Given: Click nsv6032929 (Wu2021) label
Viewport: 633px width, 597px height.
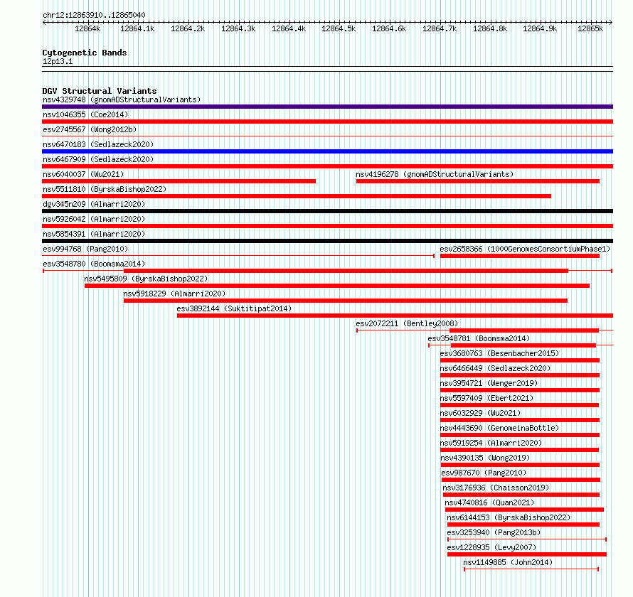Looking at the screenshot, I should tap(480, 413).
